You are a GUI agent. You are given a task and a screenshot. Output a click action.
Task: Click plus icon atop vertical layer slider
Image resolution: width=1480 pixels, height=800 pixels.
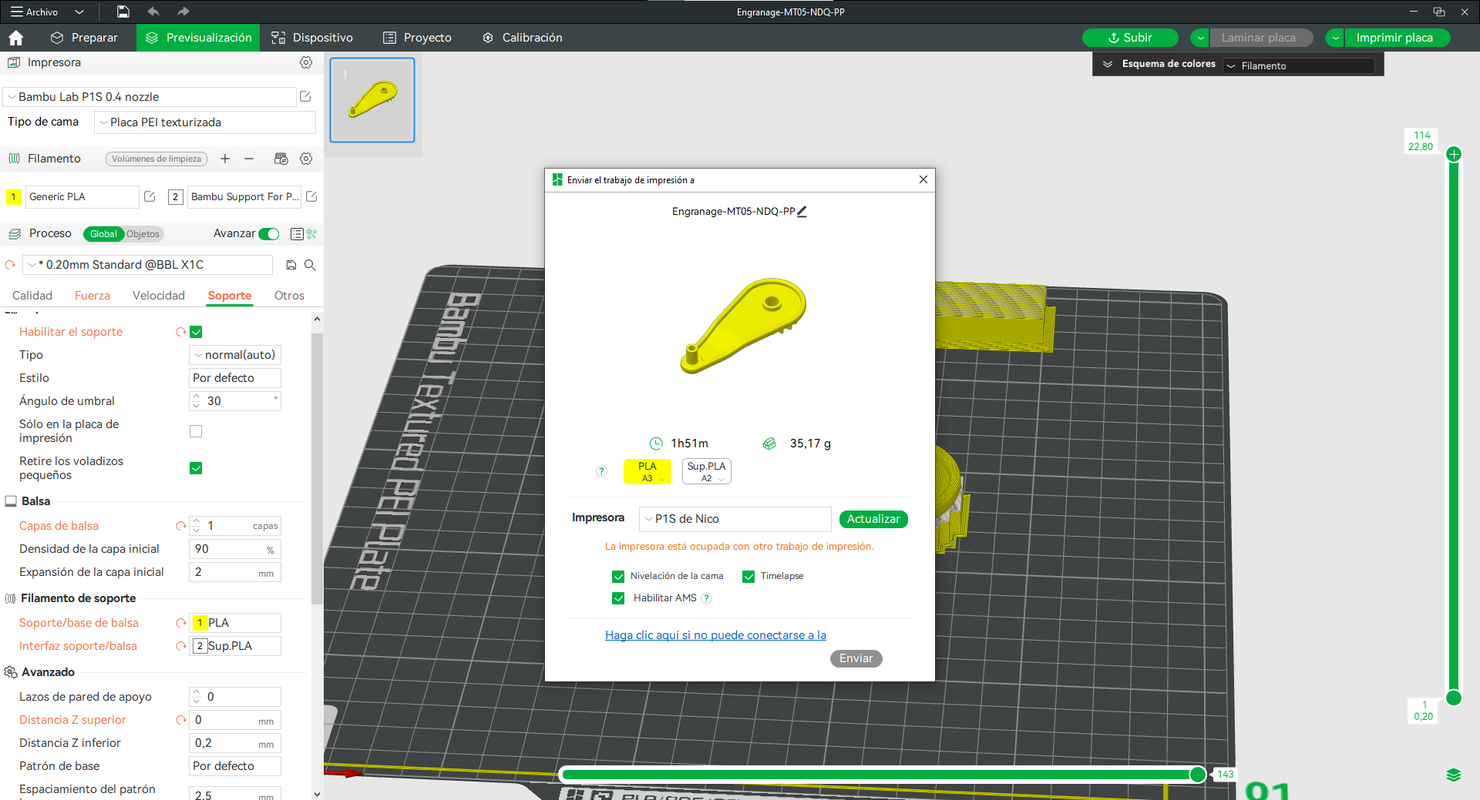[1454, 154]
